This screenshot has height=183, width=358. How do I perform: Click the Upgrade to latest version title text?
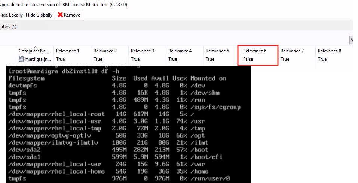[64, 4]
